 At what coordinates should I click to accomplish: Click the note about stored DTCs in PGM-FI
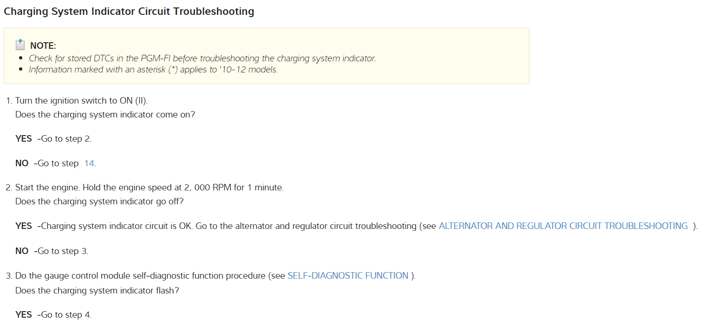[202, 59]
